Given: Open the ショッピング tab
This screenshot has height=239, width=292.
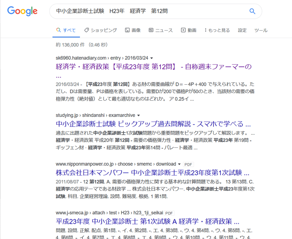Looking at the screenshot, I should (x=101, y=30).
